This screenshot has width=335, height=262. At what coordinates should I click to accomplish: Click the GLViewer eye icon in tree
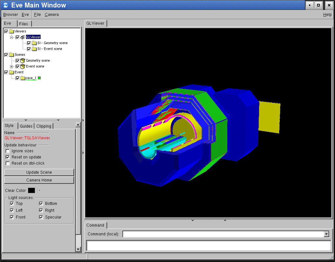click(23, 37)
